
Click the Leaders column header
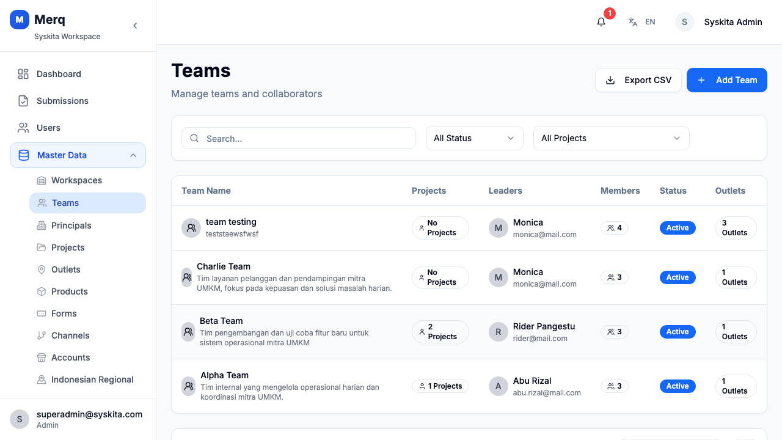tap(505, 191)
